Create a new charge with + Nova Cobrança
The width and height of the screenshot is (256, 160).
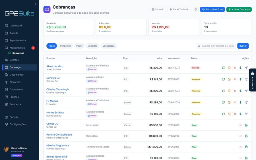click(239, 9)
